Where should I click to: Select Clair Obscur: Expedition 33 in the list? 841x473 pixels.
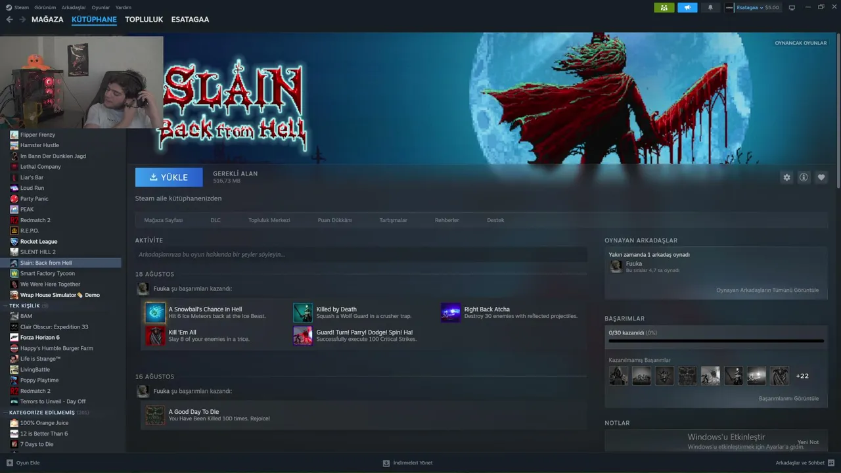(x=54, y=327)
